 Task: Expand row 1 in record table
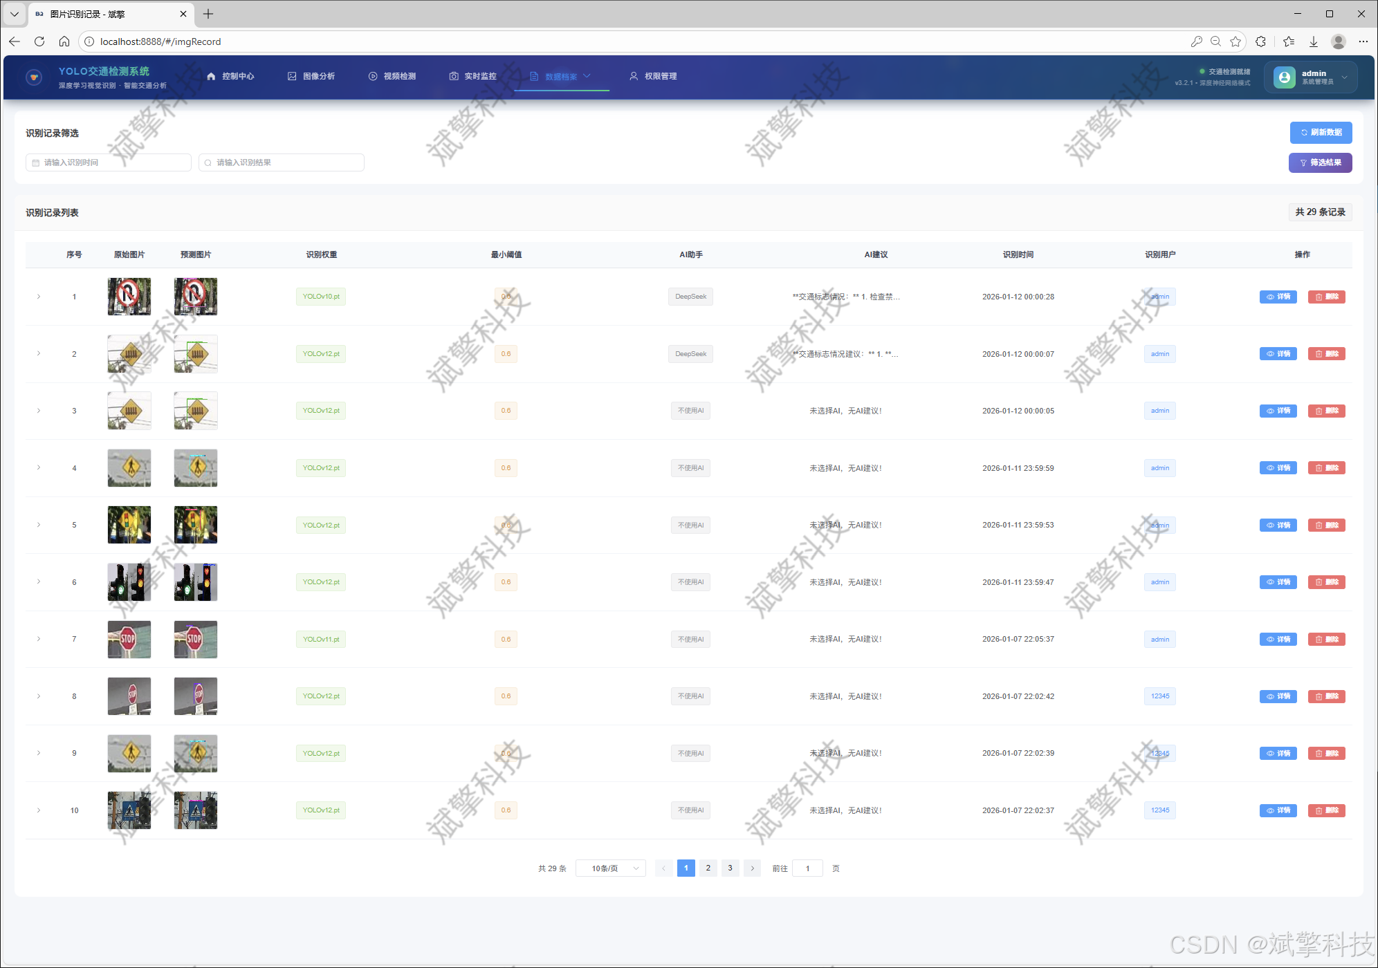coord(39,297)
